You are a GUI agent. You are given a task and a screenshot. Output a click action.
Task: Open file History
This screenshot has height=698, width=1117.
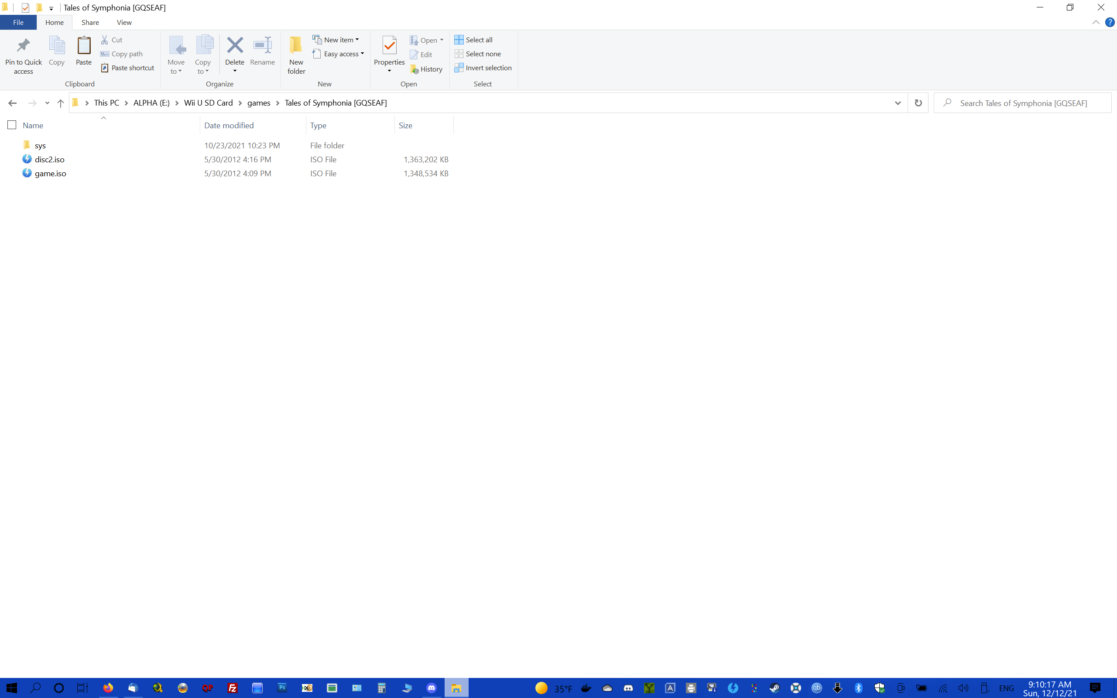click(x=426, y=69)
